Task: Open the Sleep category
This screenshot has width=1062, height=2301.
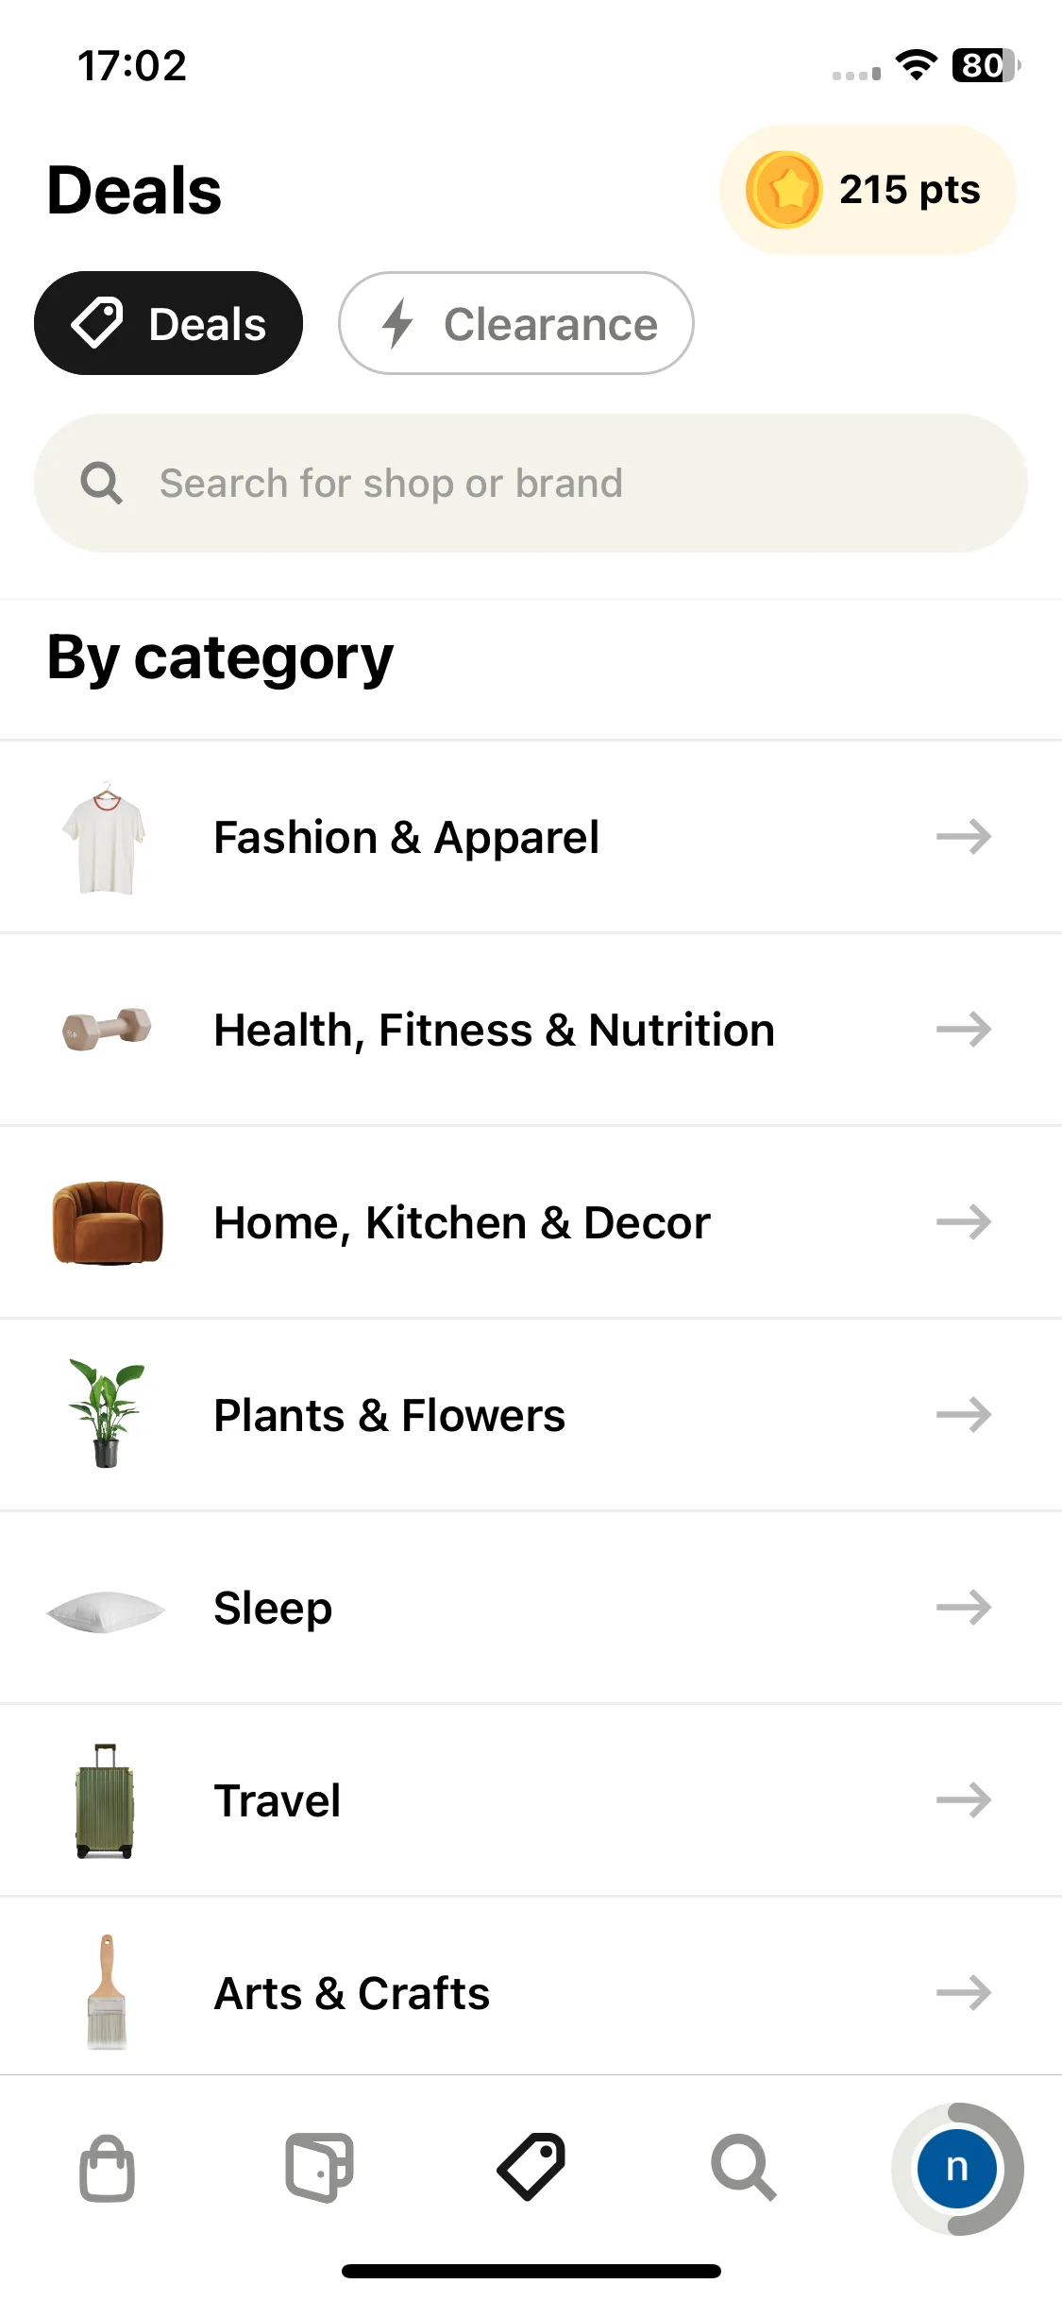Action: pyautogui.click(x=531, y=1608)
